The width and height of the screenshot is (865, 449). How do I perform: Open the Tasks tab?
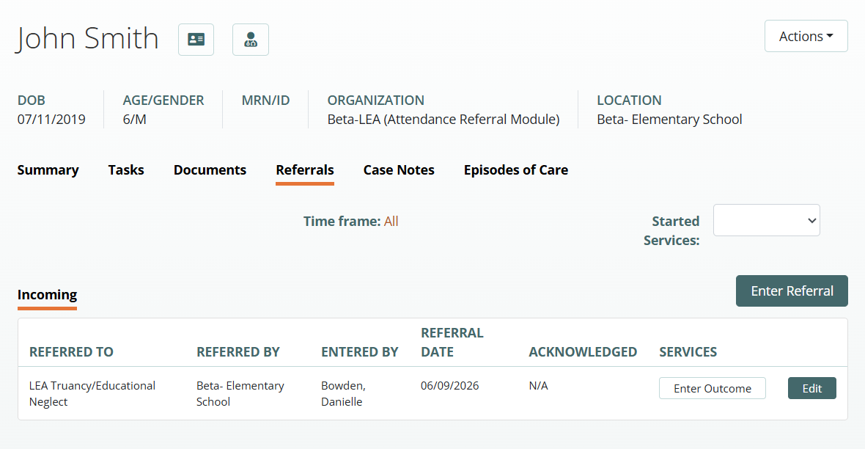[x=126, y=169]
